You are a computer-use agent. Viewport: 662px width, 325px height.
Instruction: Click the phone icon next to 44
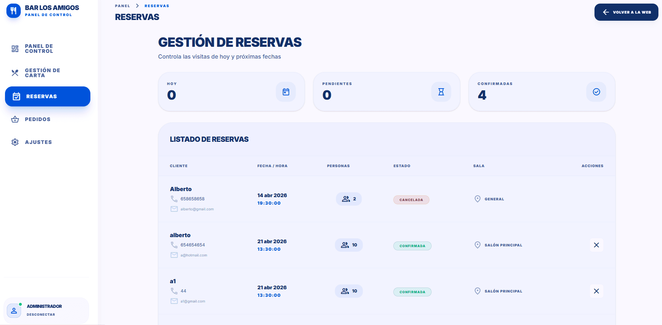174,291
